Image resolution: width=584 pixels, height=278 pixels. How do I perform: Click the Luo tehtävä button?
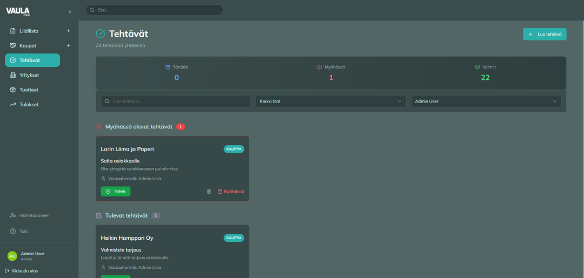coord(545,34)
